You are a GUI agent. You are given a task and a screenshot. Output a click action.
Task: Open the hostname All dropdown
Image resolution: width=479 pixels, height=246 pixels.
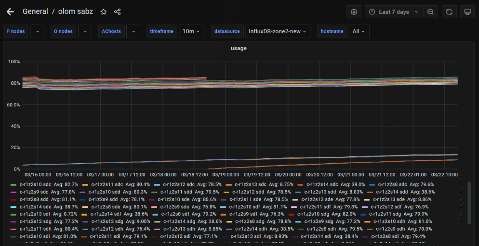359,31
